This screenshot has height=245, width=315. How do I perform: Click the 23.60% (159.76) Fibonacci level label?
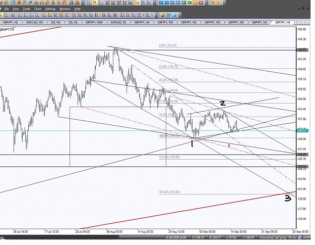point(168,66)
